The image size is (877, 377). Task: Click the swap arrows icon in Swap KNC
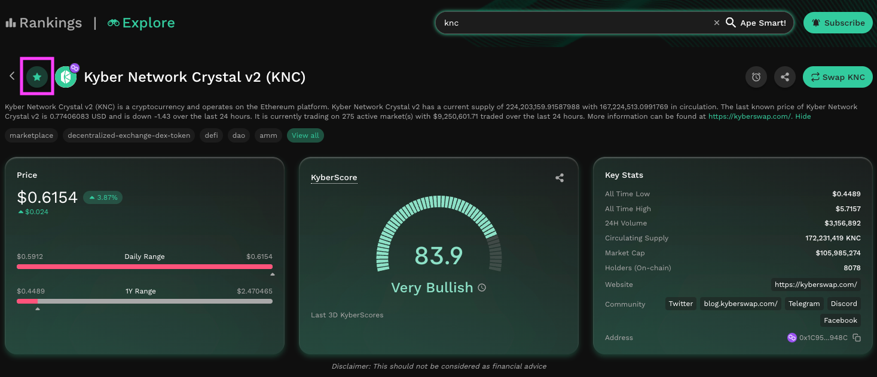(x=815, y=77)
